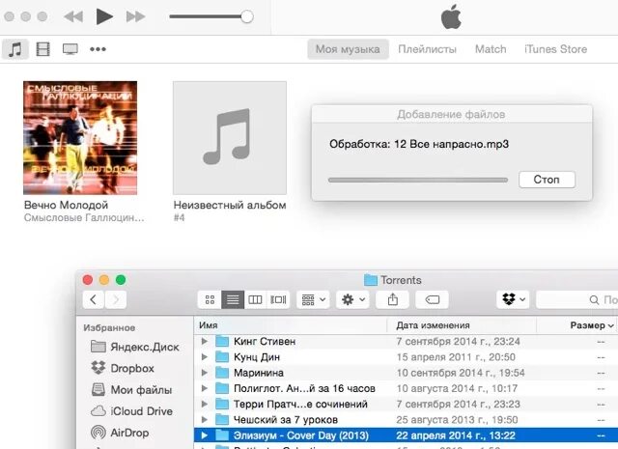Viewport: 618px width, 449px height.
Task: Go to the iTunes Store tab
Action: point(556,49)
